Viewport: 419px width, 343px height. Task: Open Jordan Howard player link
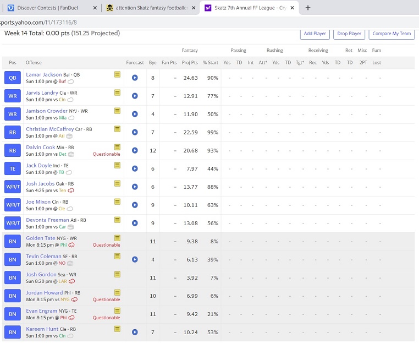tap(45, 293)
